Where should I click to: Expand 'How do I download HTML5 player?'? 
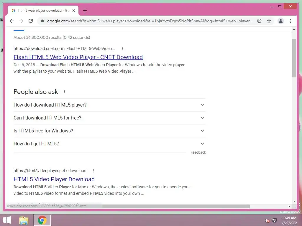click(109, 105)
